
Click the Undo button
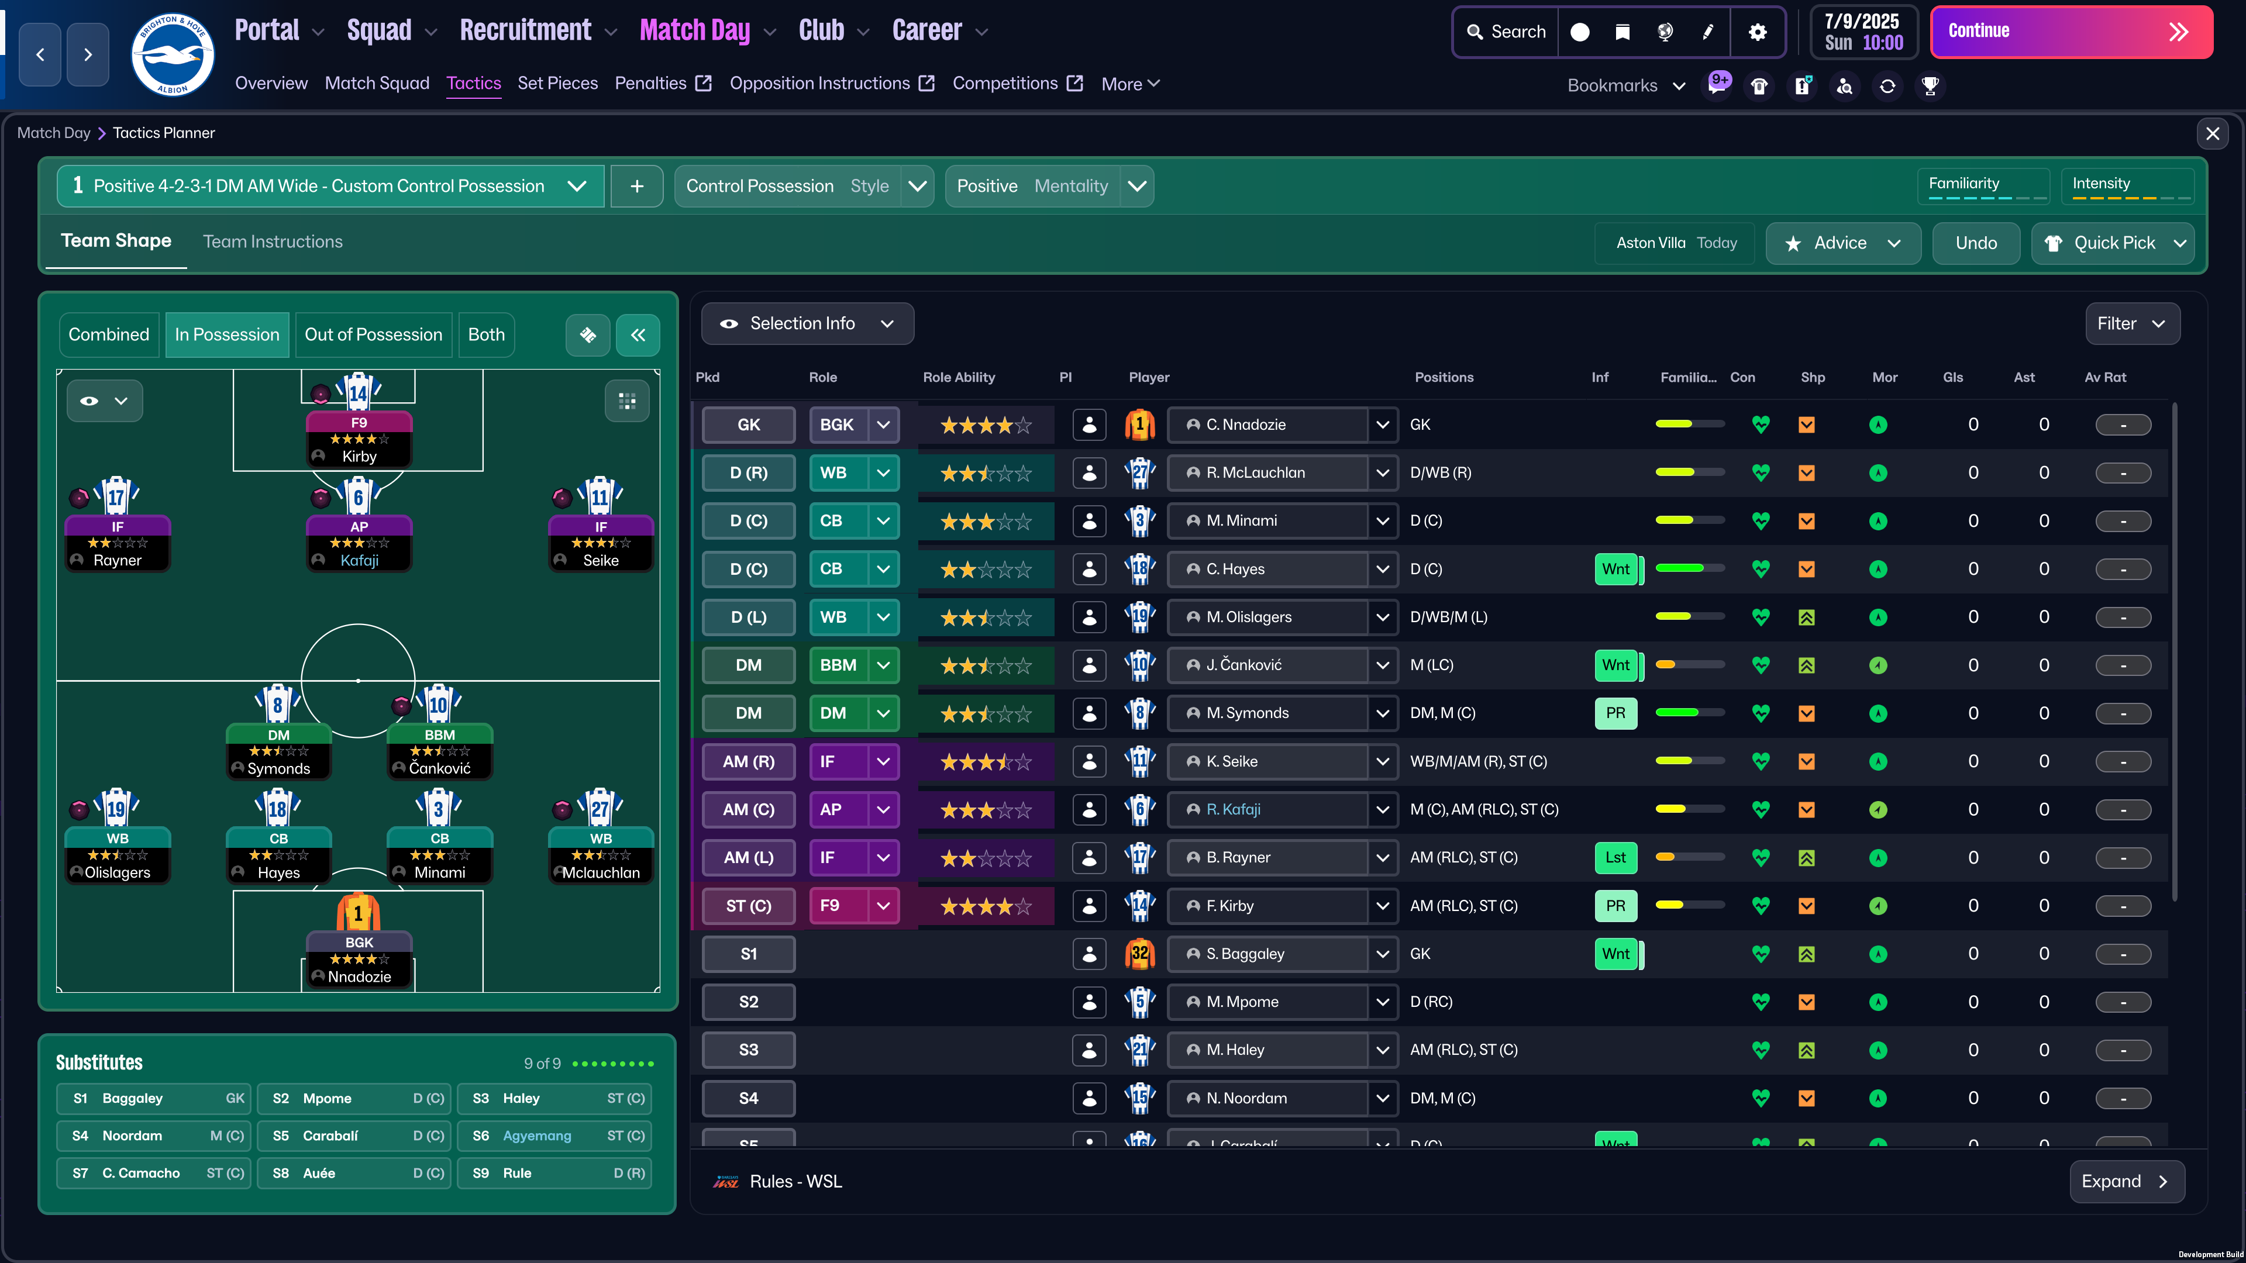tap(1976, 243)
